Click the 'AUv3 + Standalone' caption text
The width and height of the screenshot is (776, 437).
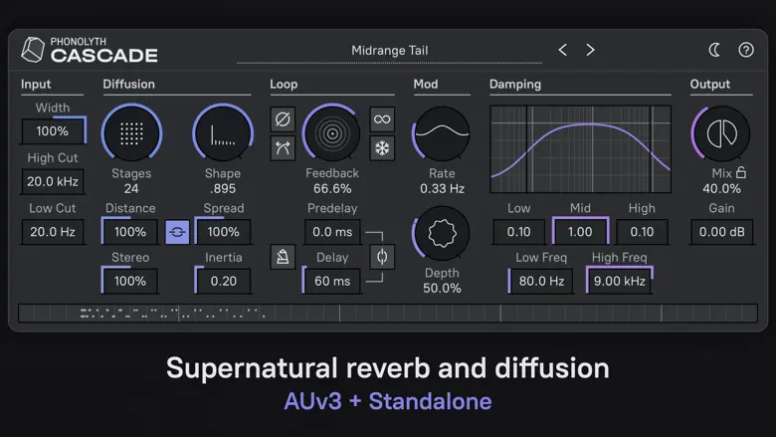(x=388, y=401)
